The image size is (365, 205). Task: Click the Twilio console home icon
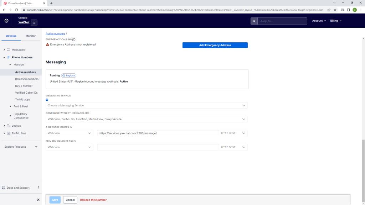click(x=6, y=21)
